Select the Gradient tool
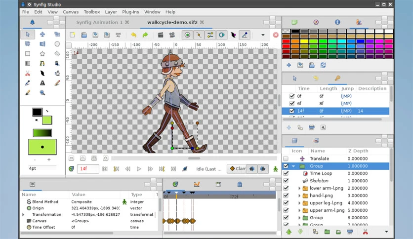This screenshot has width=413, height=239. coord(28,63)
